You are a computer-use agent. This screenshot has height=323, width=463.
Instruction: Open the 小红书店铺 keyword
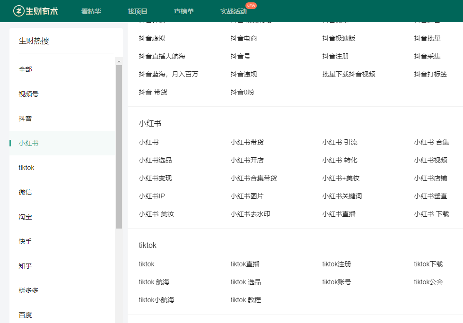click(x=430, y=178)
